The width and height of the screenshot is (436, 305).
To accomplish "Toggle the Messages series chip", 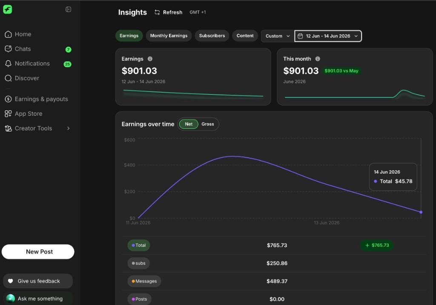I will pos(144,281).
